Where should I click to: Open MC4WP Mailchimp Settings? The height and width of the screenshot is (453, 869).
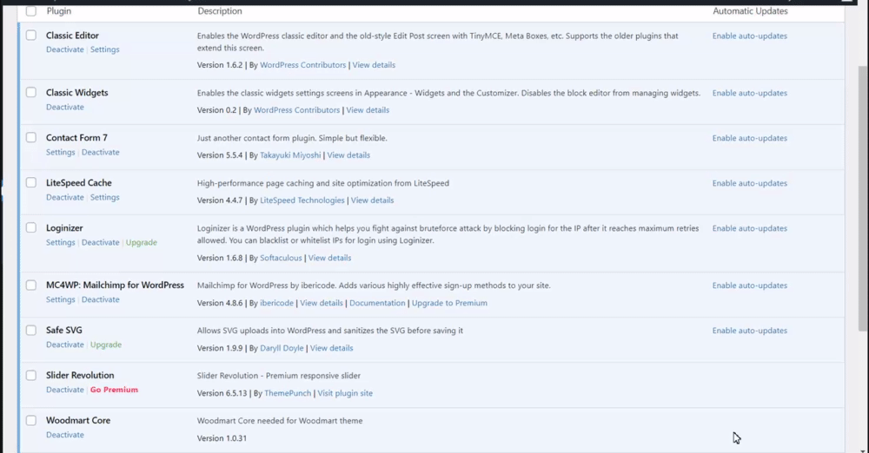[x=61, y=299]
